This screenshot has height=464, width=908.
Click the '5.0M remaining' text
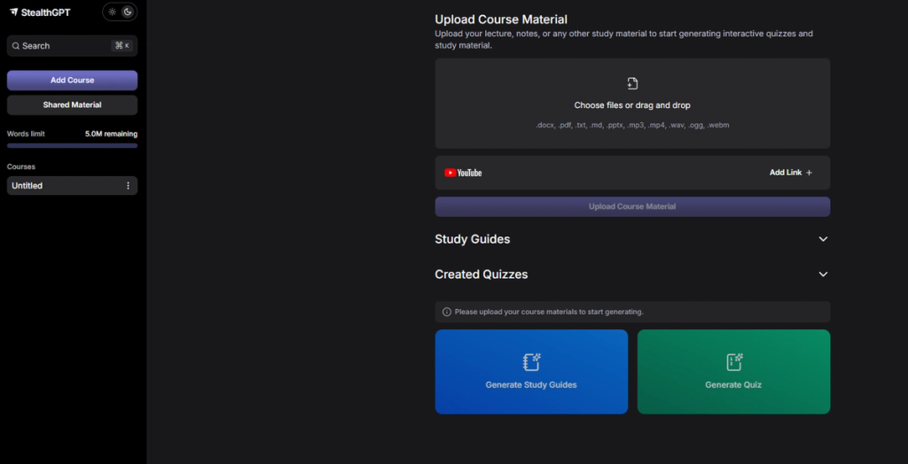[111, 134]
